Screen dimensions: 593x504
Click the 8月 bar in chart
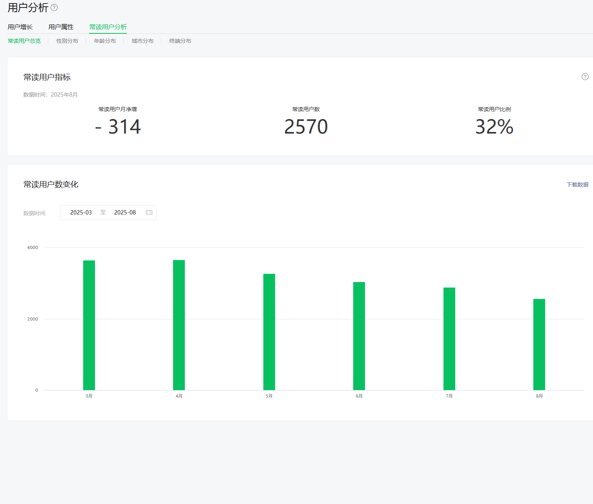[539, 345]
